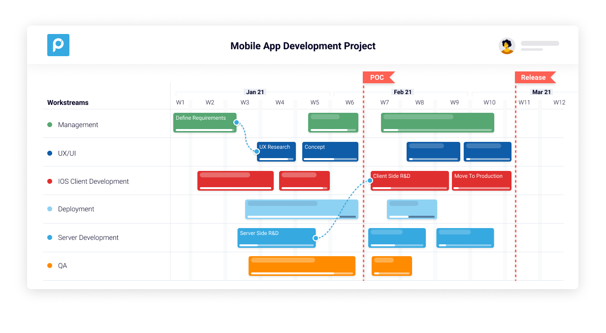Screen dimensions: 606x333
Task: Click the W4 week column header
Action: point(280,102)
